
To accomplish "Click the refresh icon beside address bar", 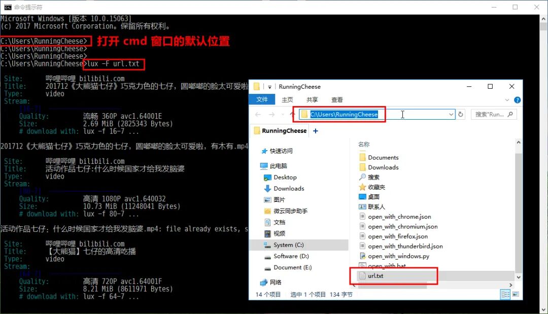I will [x=461, y=114].
